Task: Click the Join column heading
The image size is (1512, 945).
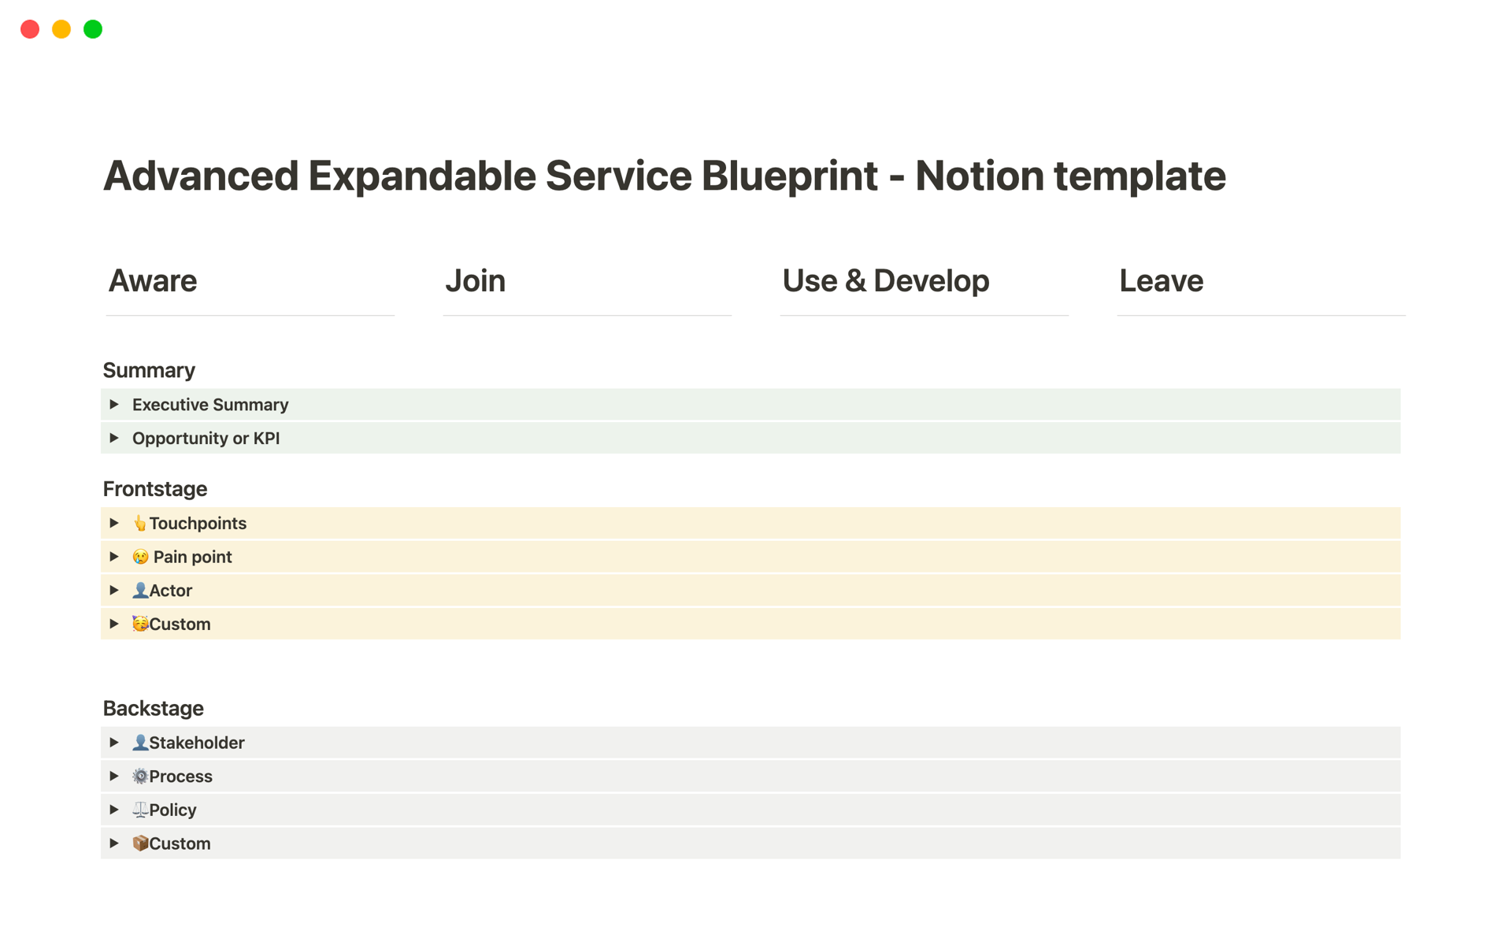Action: [475, 281]
